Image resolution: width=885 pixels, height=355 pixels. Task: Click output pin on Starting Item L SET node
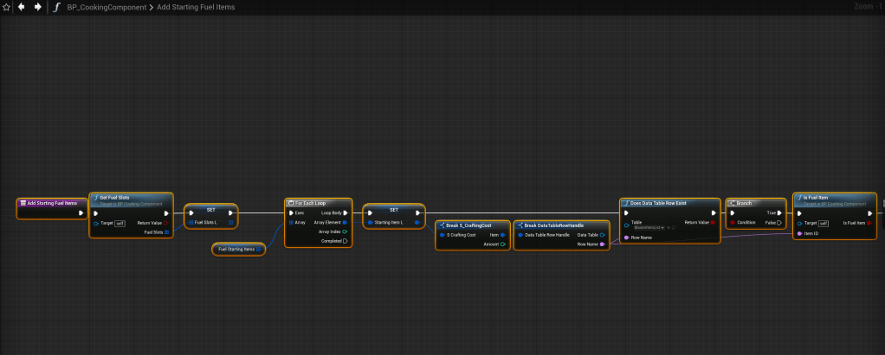click(x=417, y=222)
